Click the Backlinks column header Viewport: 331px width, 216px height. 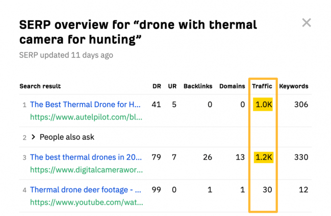[198, 86]
